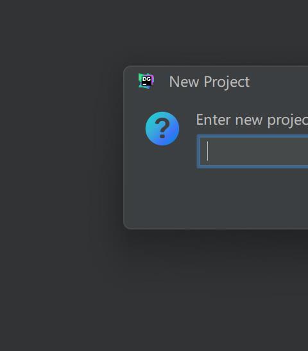Click the word 'new' in the prompt label
Image resolution: width=308 pixels, height=351 pixels.
249,120
